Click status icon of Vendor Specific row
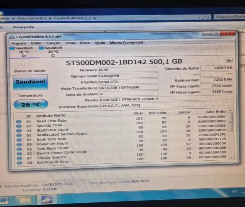The image size is (245, 207). (20, 158)
